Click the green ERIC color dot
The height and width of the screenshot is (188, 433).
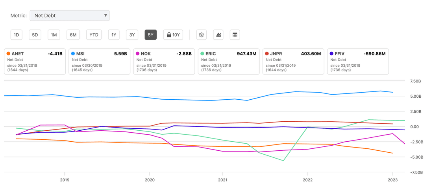[202, 54]
